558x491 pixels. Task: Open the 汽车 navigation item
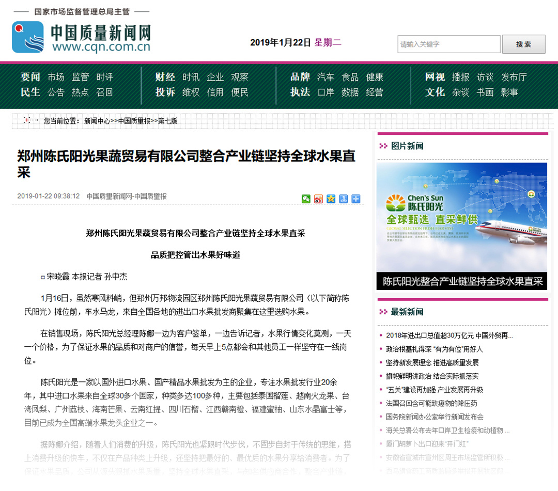pos(326,77)
